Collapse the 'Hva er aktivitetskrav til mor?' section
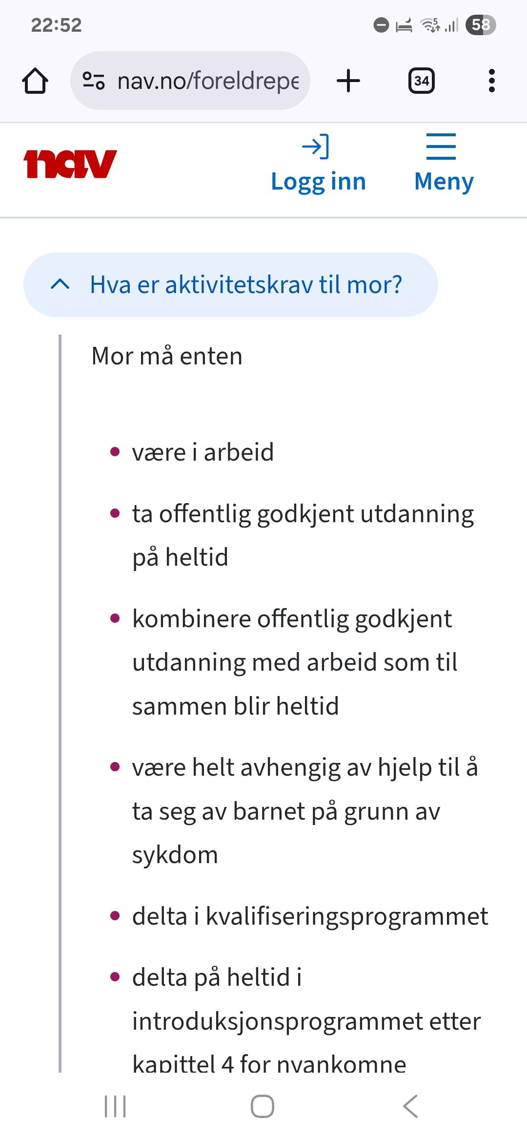 pos(245,285)
